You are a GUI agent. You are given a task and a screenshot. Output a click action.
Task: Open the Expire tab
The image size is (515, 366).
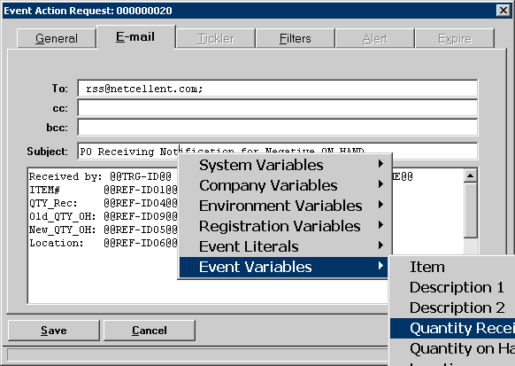[x=455, y=38]
